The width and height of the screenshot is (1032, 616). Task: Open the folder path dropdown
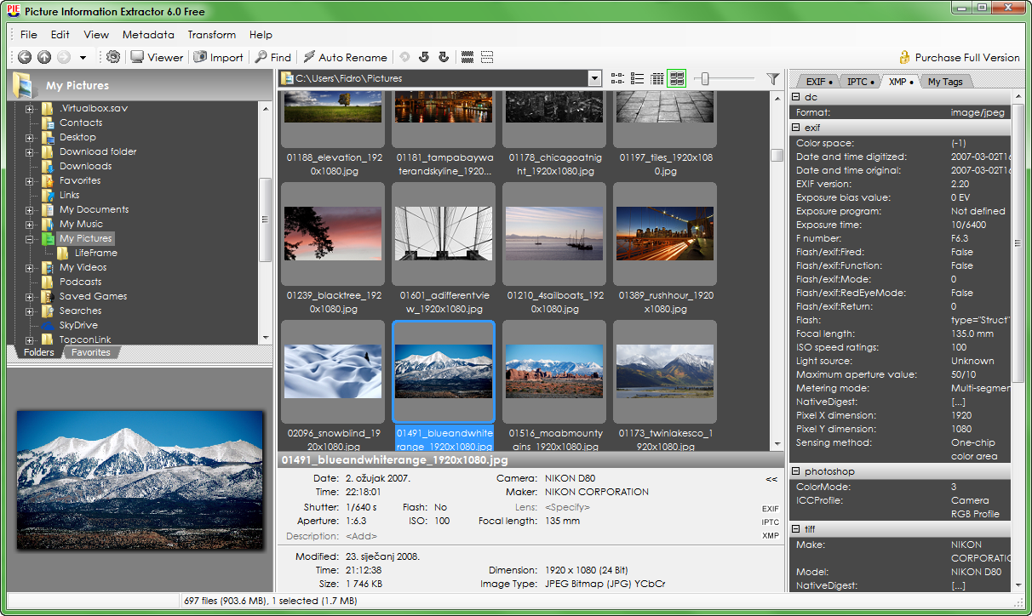[x=596, y=78]
